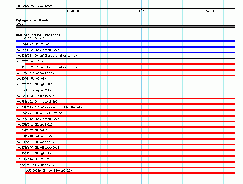
Task: Click the DGV Structural Variants track title
Action: point(38,35)
